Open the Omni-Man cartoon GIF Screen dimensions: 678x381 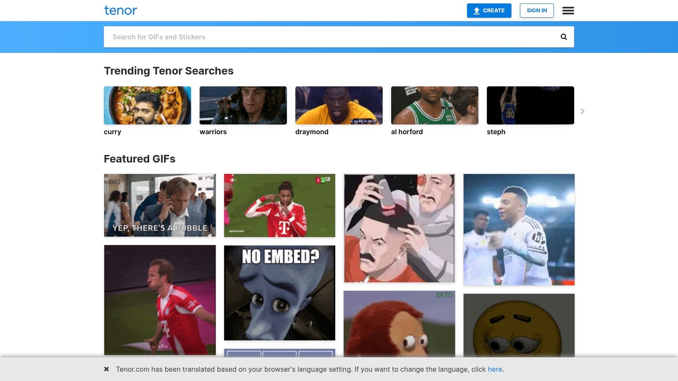399,228
